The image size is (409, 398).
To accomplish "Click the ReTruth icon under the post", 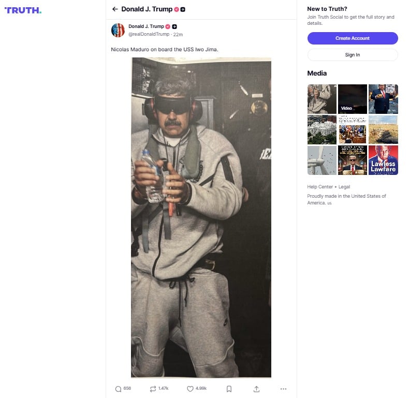I will 153,389.
